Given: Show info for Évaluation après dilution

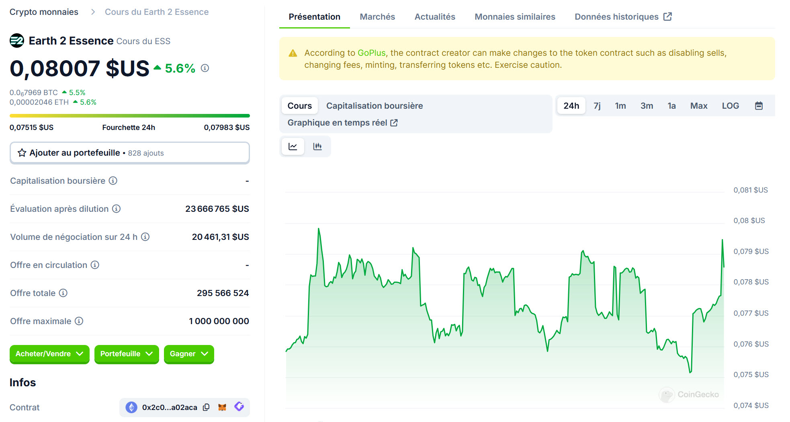Looking at the screenshot, I should coord(116,209).
